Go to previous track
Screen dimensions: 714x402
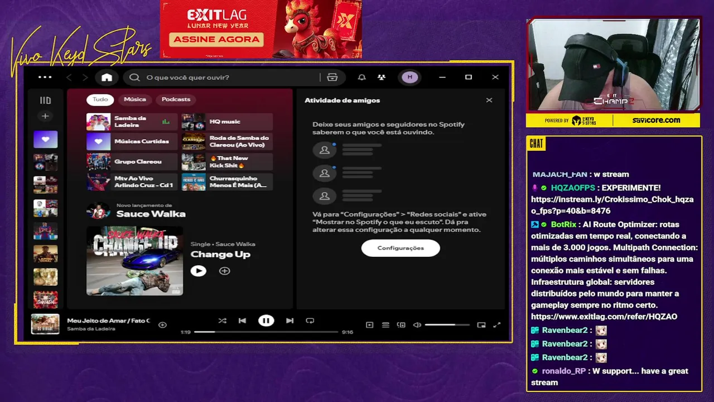click(x=242, y=320)
